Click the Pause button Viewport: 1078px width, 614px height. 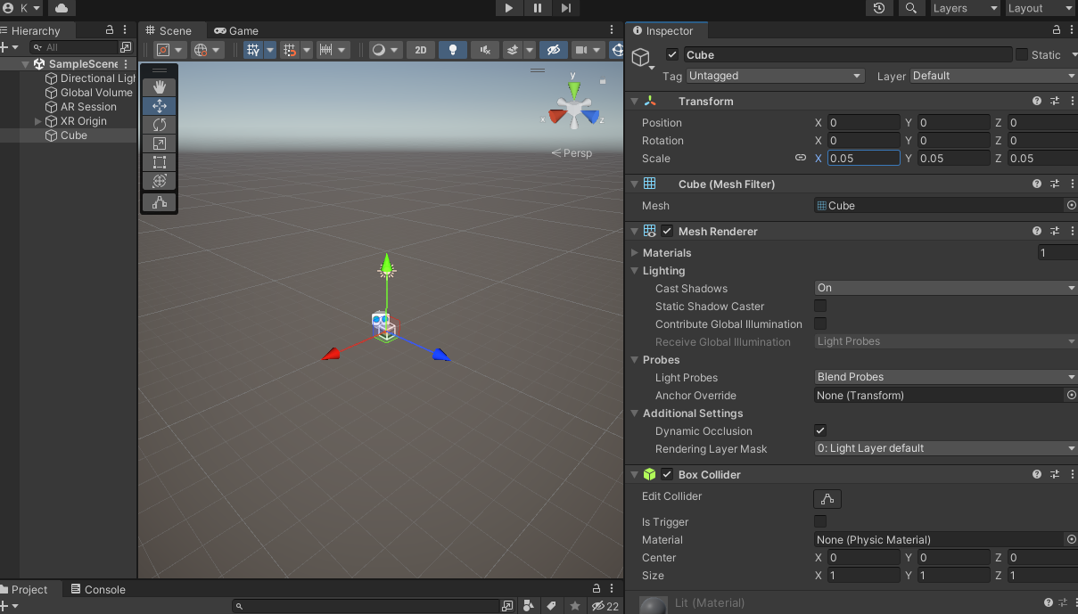[x=538, y=8]
